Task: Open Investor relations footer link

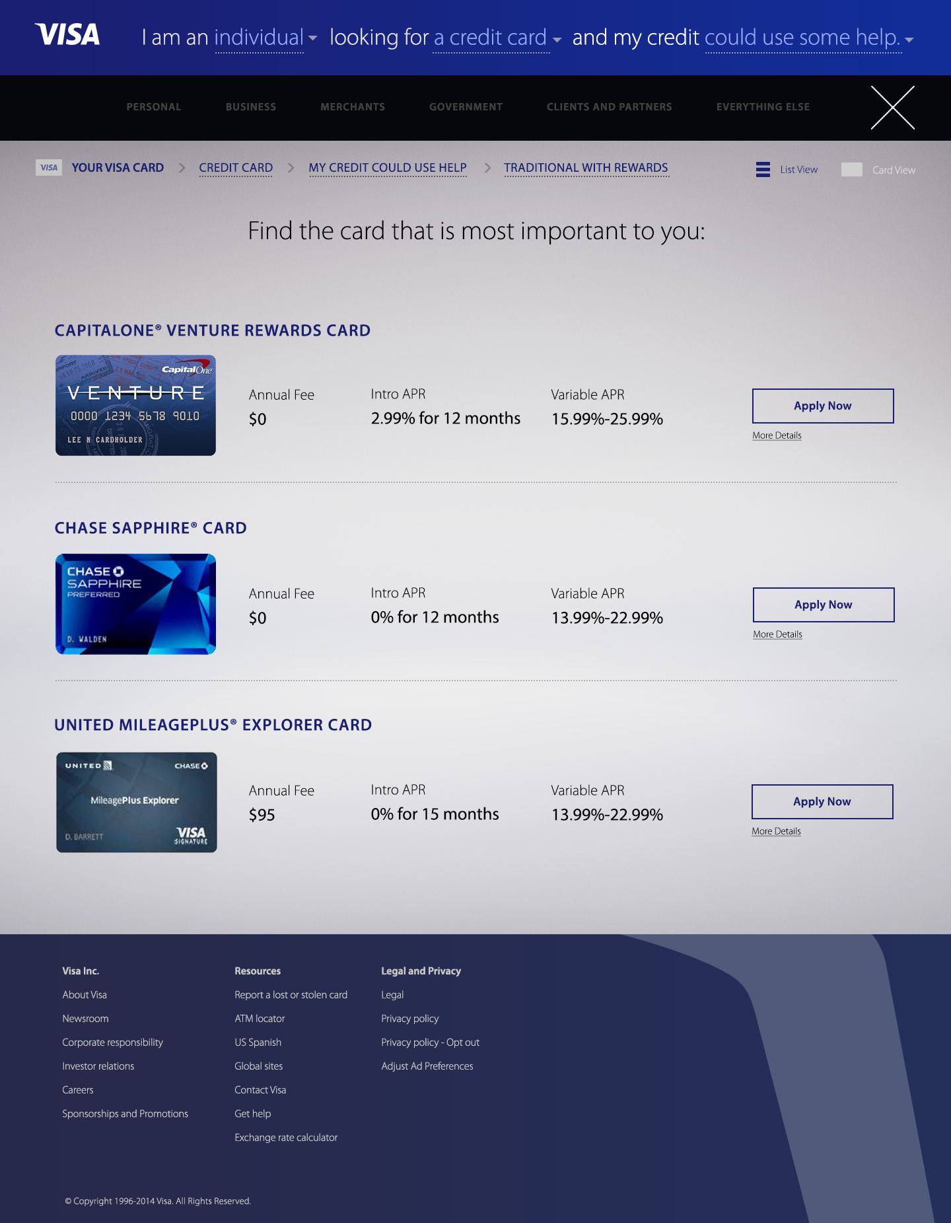Action: (98, 1066)
